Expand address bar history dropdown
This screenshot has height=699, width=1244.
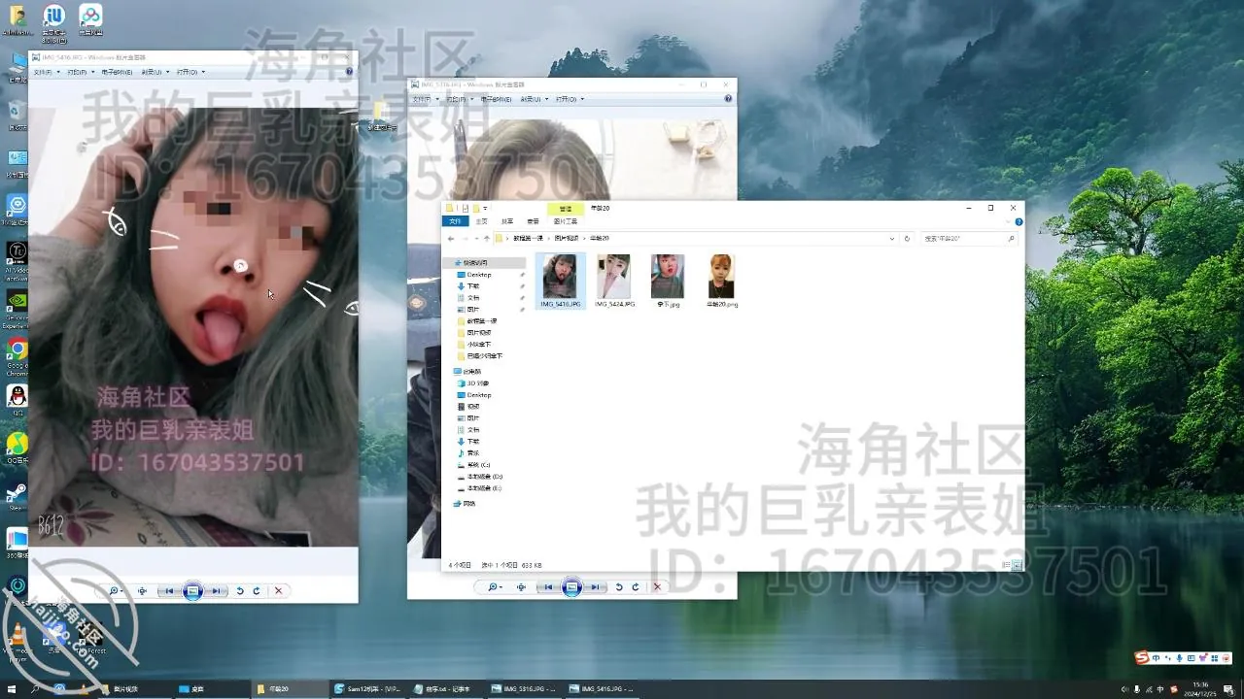coord(892,238)
